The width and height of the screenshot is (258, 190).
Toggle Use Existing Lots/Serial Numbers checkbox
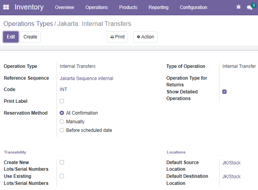click(62, 176)
